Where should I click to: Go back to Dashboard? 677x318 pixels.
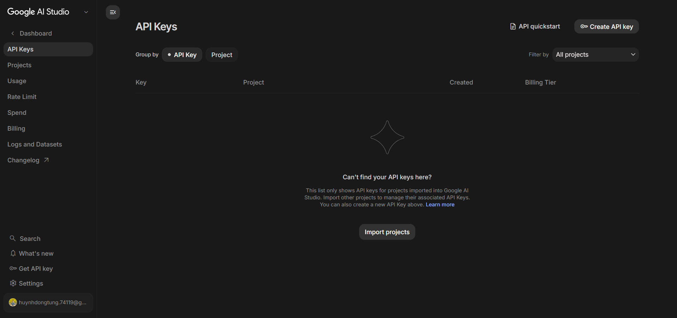[48, 33]
